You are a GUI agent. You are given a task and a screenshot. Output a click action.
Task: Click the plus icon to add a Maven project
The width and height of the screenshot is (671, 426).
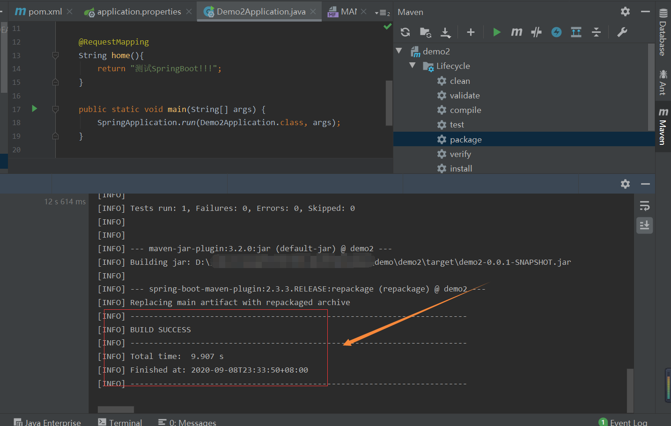coord(471,32)
